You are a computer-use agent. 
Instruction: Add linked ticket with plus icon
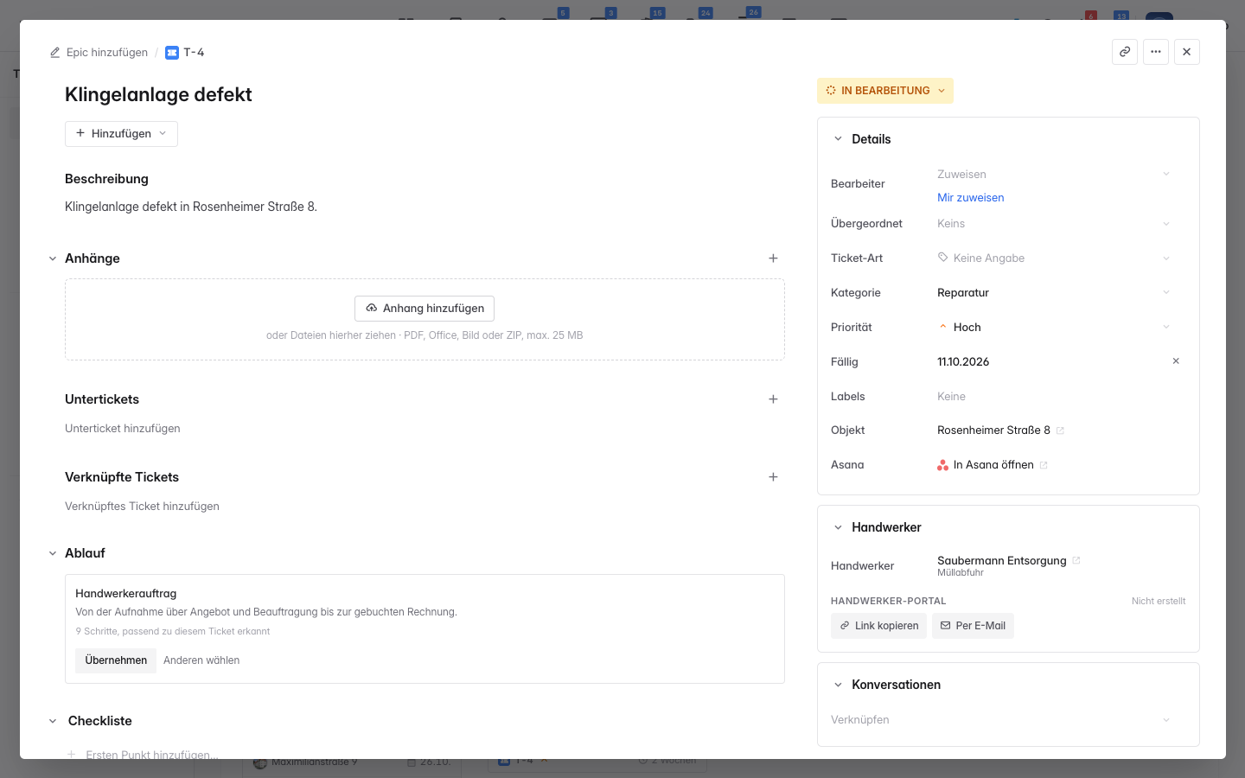773,477
